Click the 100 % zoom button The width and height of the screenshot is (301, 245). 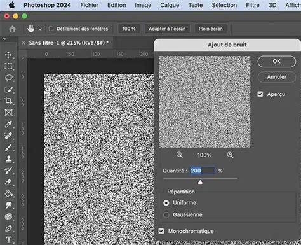pos(129,29)
